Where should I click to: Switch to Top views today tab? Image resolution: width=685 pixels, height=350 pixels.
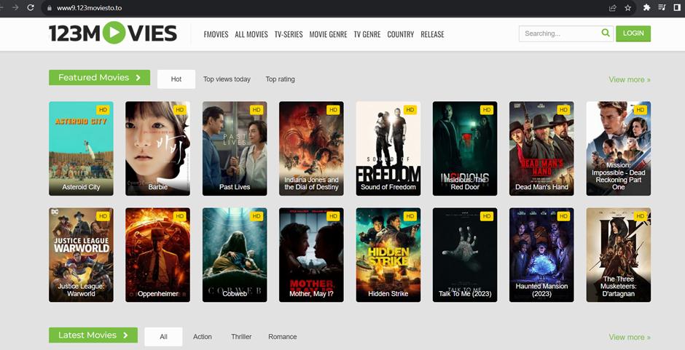227,79
